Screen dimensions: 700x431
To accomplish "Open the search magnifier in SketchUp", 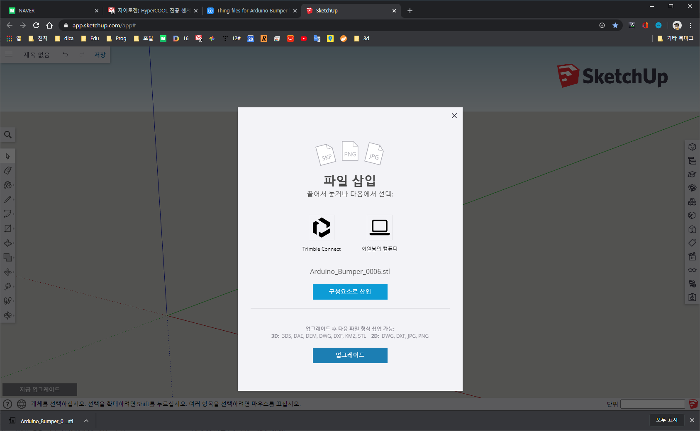I will tap(8, 135).
